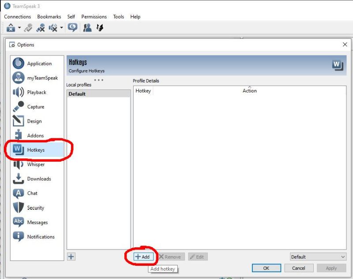Screen dimensions: 353x279
Task: Go to Design settings
Action: [x=37, y=121]
